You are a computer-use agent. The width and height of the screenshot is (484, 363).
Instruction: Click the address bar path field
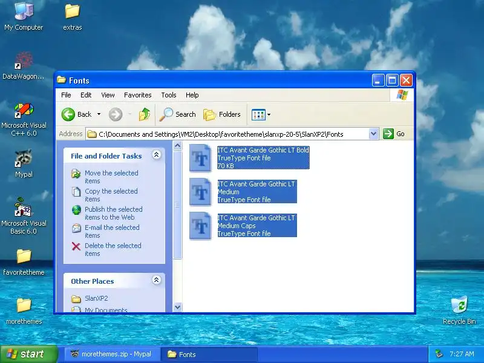click(x=227, y=134)
